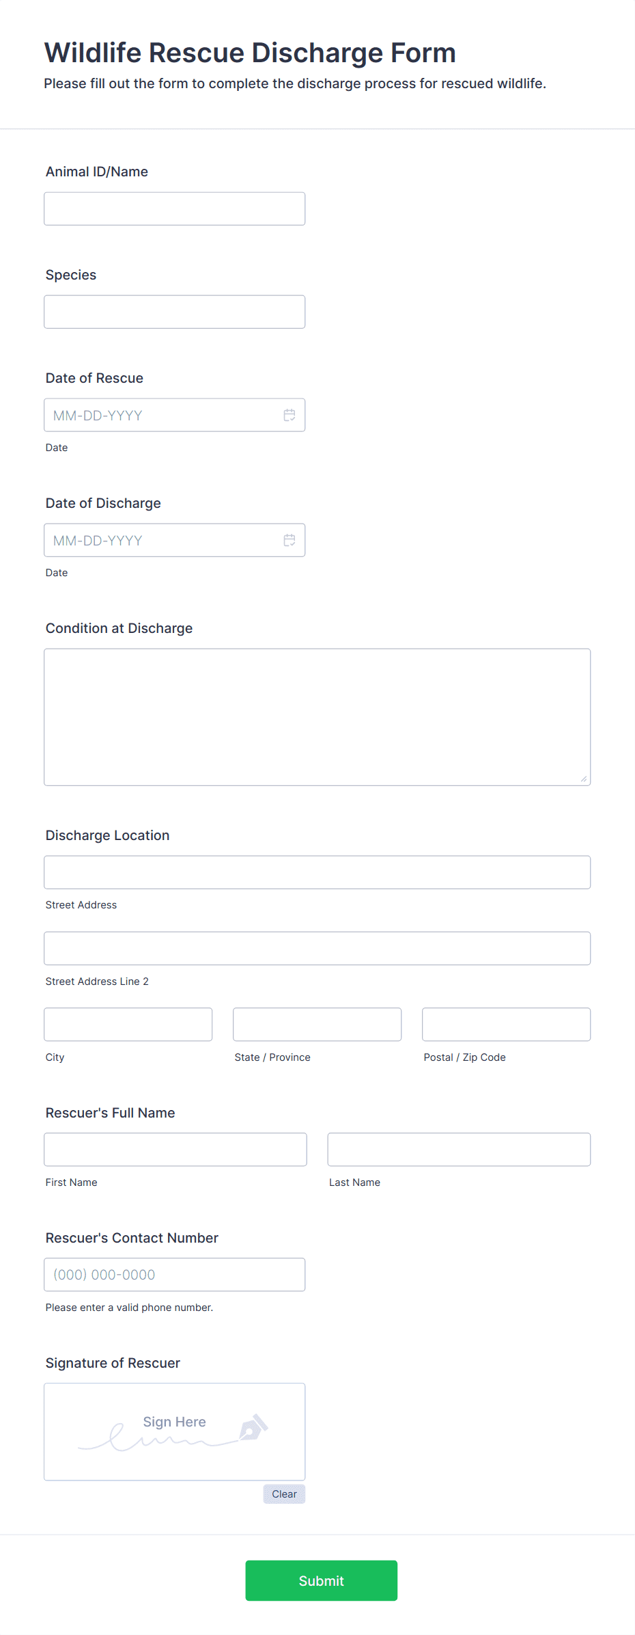Click the textarea resize handle corner

coord(584,779)
